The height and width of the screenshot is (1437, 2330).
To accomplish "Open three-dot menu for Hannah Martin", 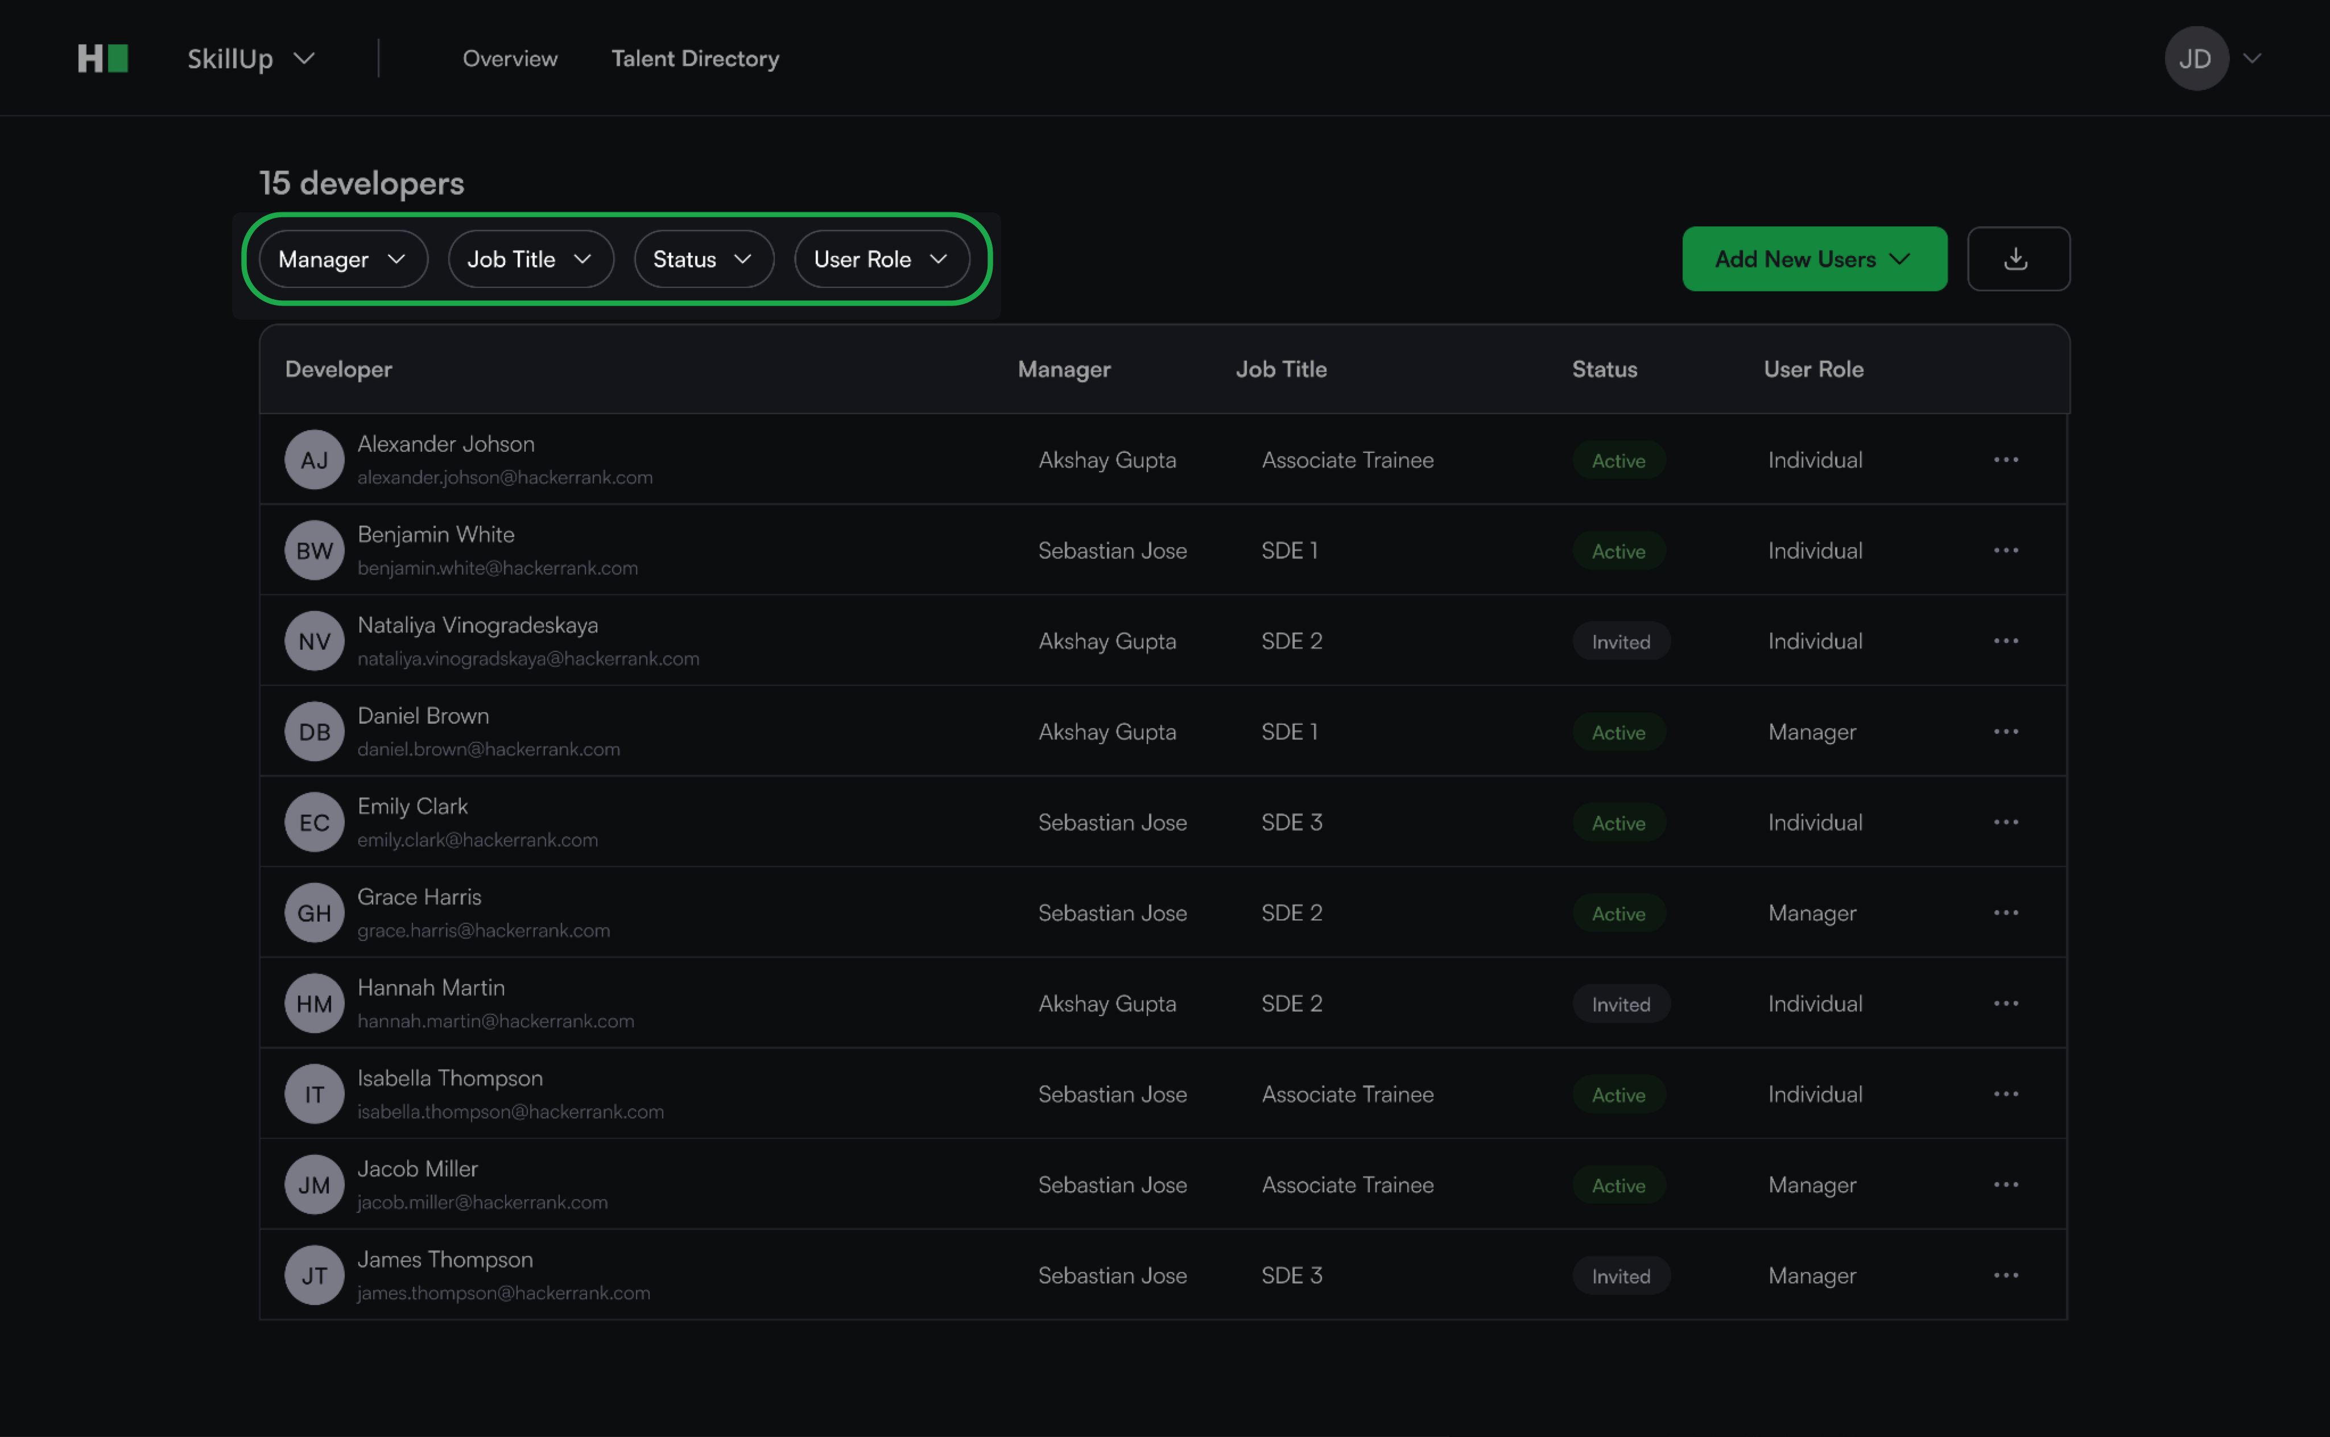I will pyautogui.click(x=2005, y=1004).
